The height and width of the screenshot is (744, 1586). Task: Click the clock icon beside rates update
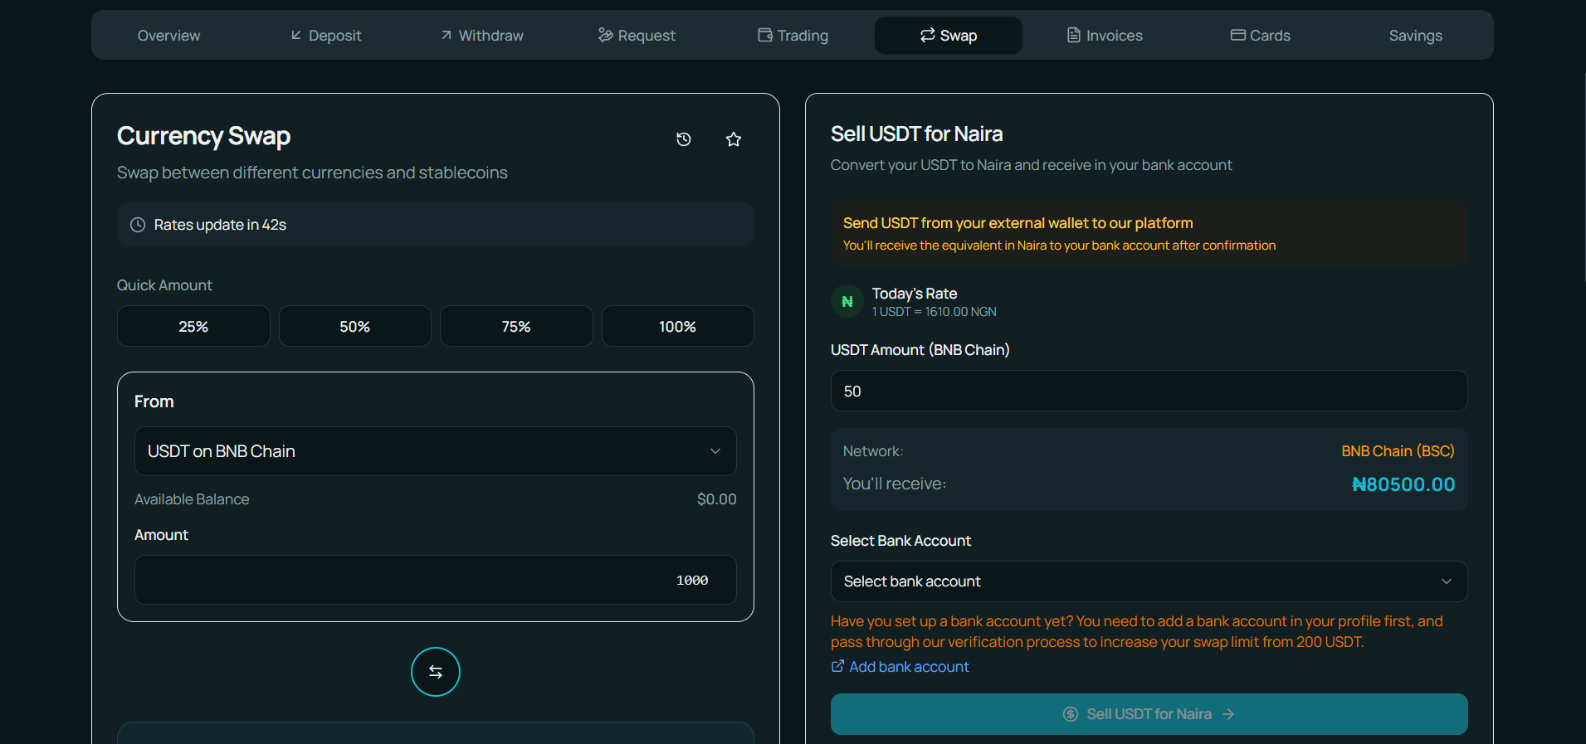(x=138, y=225)
